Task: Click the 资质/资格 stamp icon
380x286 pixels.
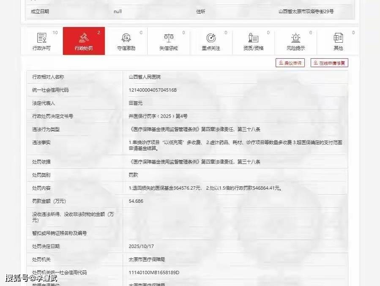Action: tap(253, 38)
